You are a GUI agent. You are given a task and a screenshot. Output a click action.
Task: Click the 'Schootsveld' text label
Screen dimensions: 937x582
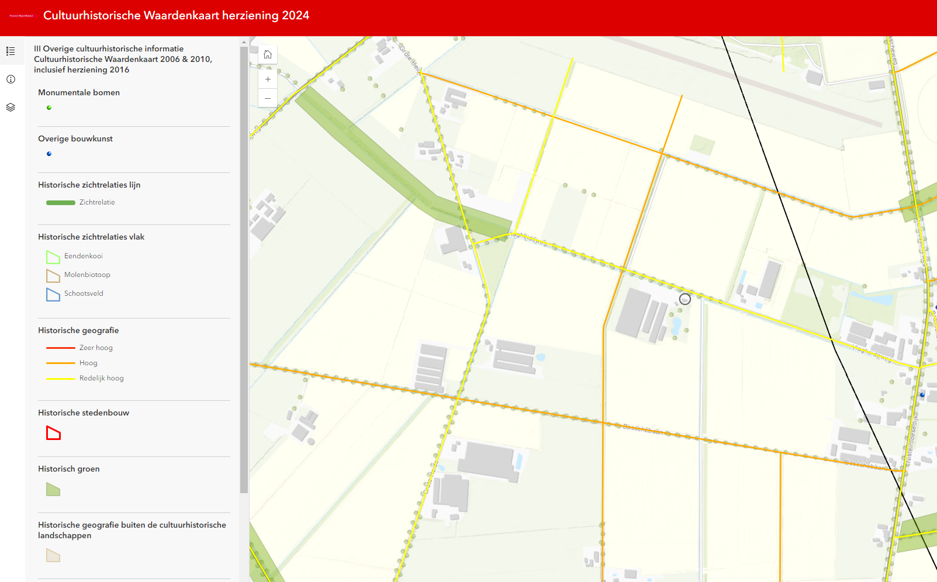pyautogui.click(x=84, y=293)
